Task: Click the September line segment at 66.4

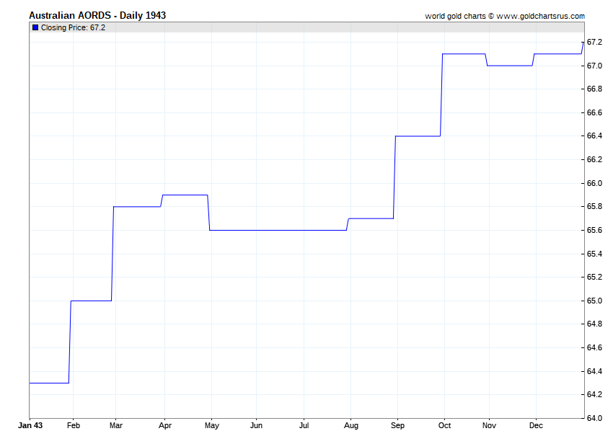Action: tap(418, 136)
